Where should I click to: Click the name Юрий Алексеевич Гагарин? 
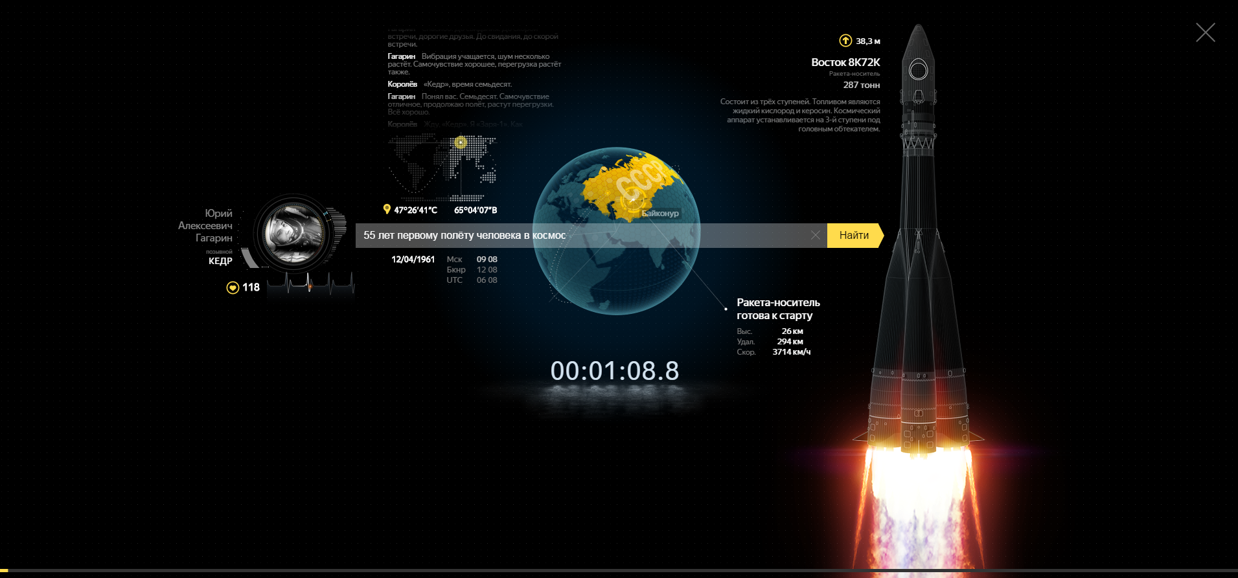[x=205, y=225]
